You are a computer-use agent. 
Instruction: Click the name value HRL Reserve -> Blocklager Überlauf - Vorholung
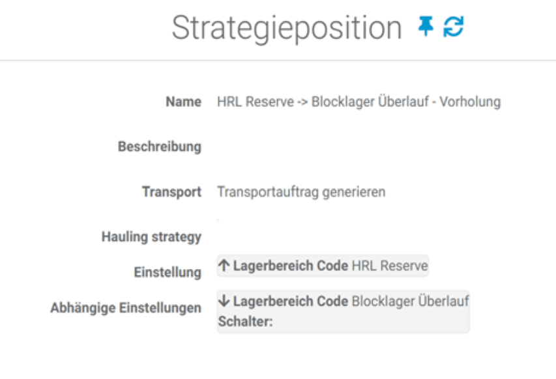(x=358, y=102)
